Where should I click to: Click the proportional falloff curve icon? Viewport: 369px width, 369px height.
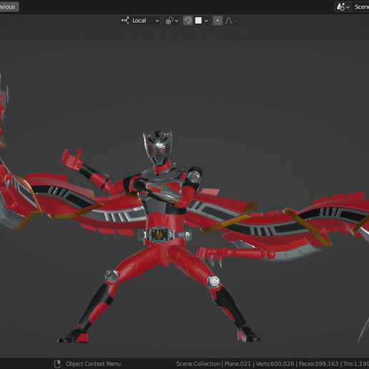tap(229, 21)
